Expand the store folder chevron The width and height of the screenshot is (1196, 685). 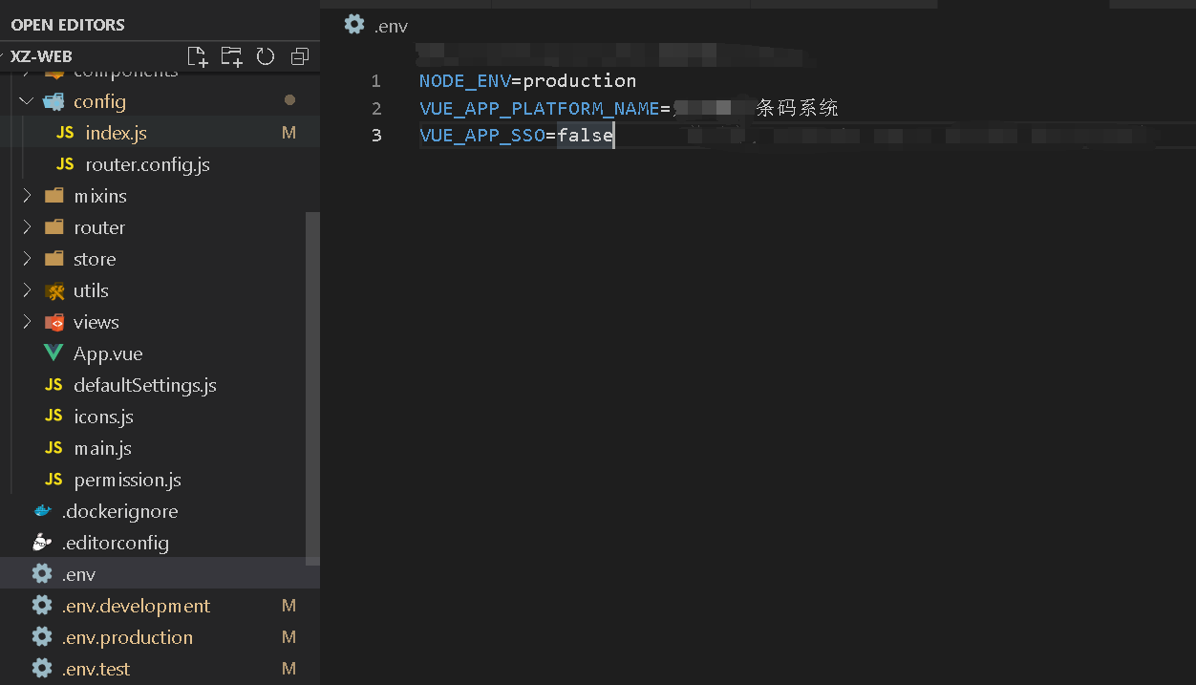tap(27, 259)
